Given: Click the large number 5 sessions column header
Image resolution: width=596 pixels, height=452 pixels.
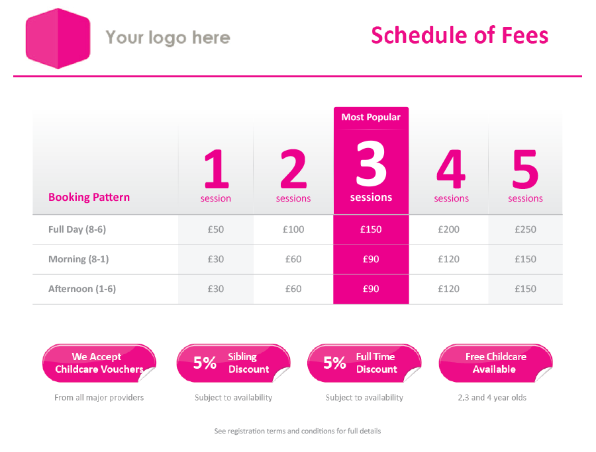Looking at the screenshot, I should pos(525,176).
